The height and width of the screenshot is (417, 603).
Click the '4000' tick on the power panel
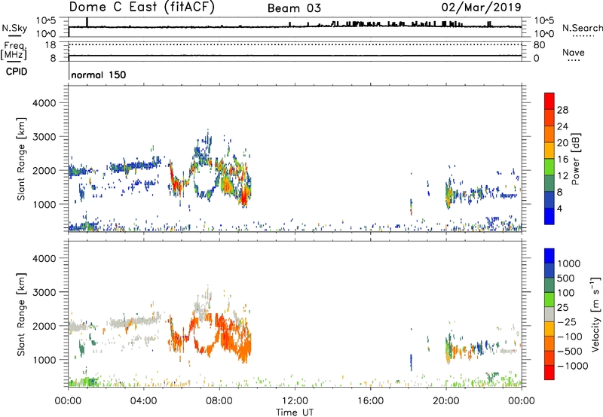tap(44, 103)
